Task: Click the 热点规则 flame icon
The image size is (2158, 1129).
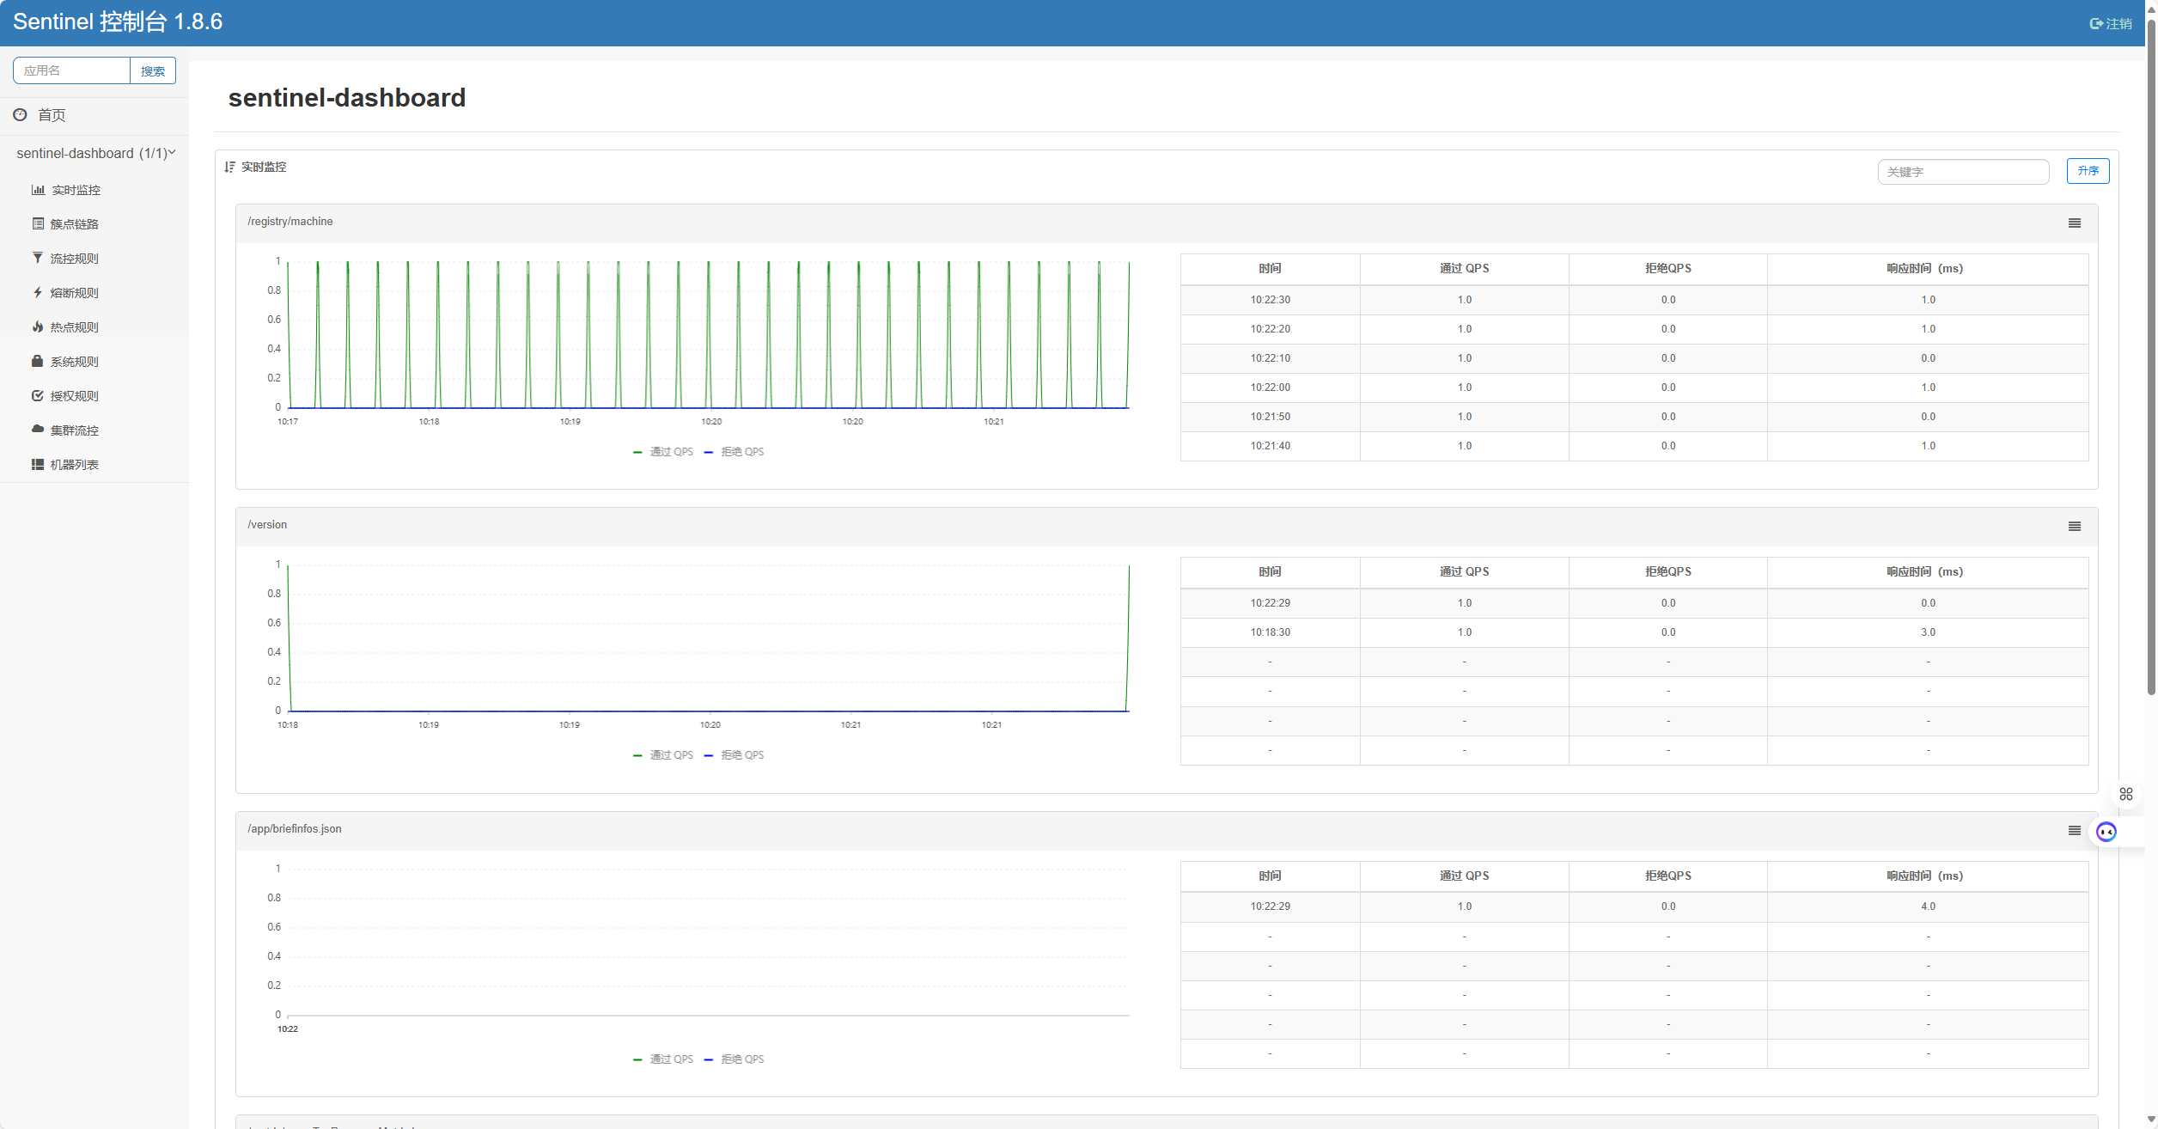Action: (x=38, y=327)
